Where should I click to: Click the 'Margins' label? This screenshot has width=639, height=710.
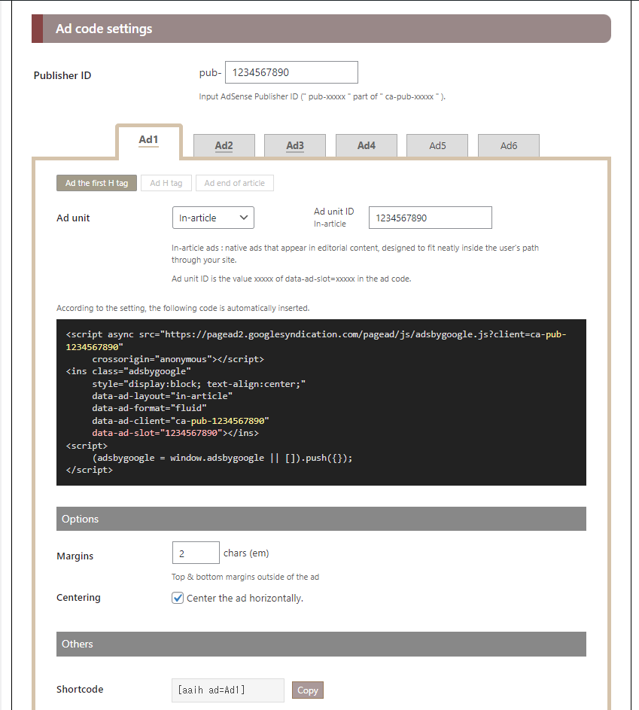[x=75, y=556]
